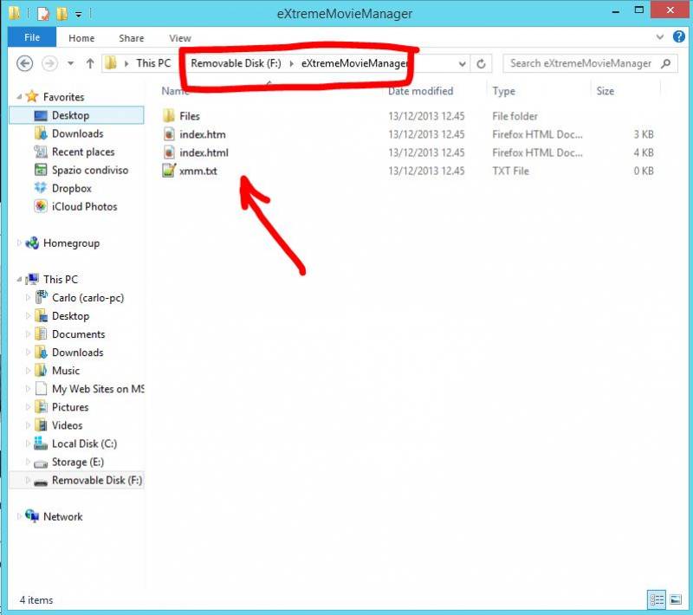Collapse the Favorites group
The height and width of the screenshot is (615, 693).
(19, 96)
